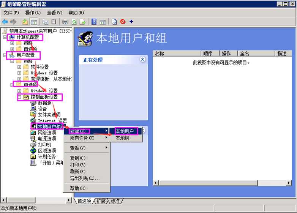
Task: Expand 首选项 under 计算机配置
Action: [12, 49]
